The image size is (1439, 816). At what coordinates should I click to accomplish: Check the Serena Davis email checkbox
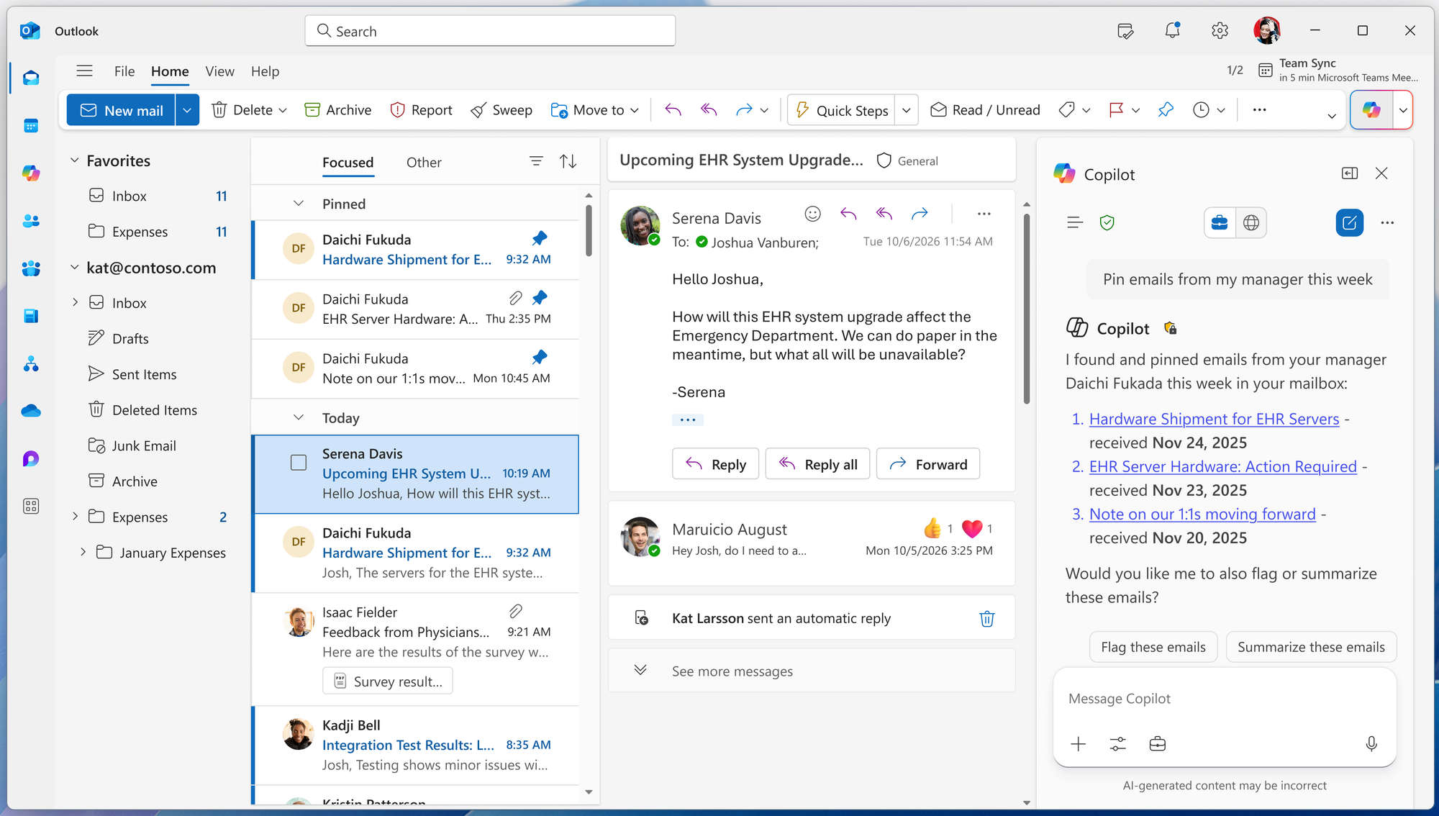(x=299, y=463)
